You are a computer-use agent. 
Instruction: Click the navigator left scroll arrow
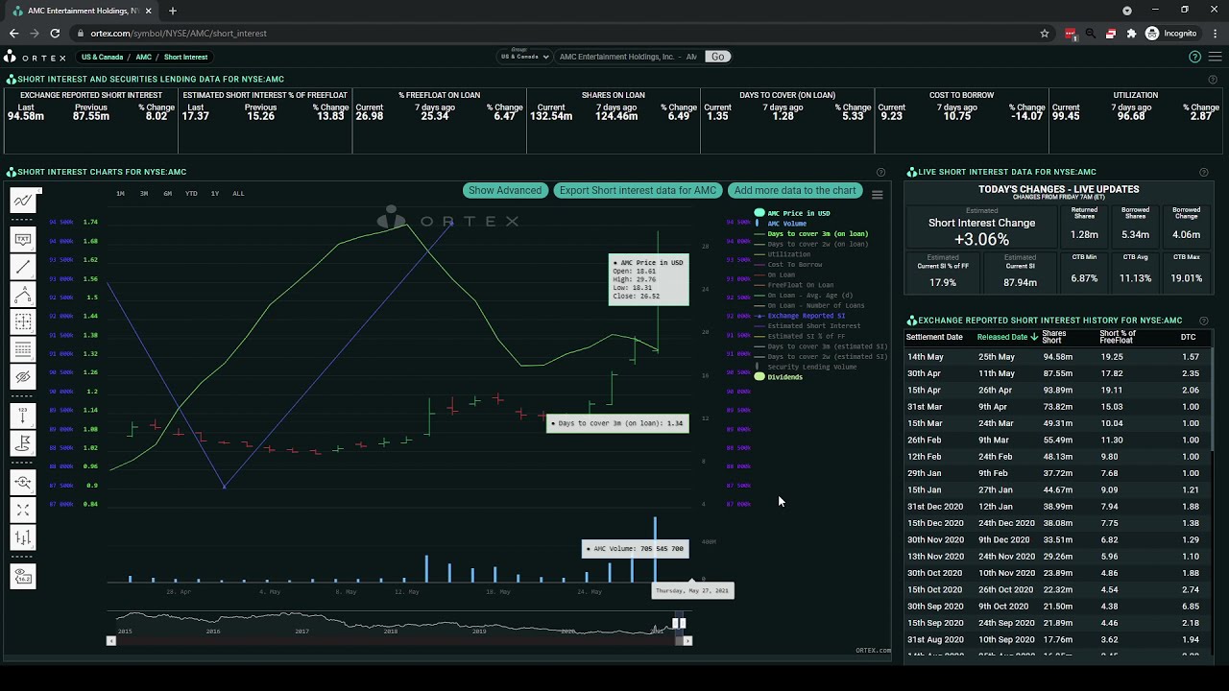110,640
